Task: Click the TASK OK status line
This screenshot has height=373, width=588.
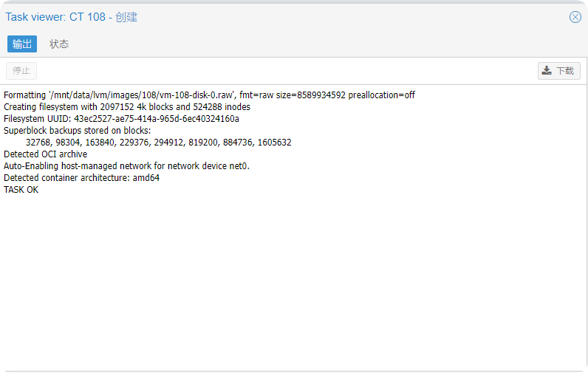Action: pos(21,190)
